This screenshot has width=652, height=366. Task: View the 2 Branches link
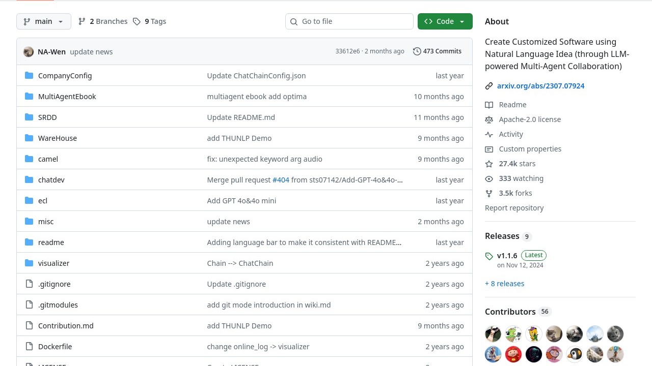[x=103, y=21]
